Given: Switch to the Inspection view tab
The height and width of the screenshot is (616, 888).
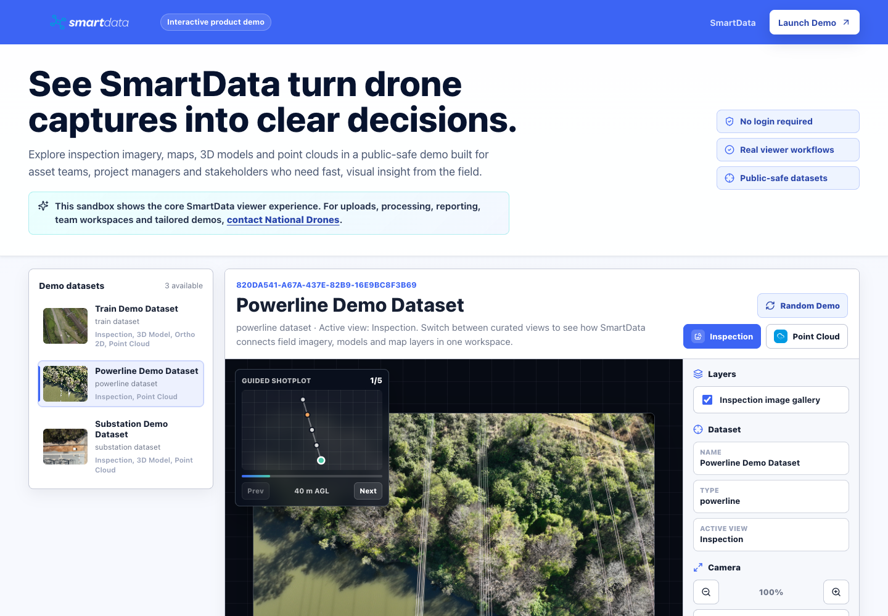Looking at the screenshot, I should click(x=722, y=336).
